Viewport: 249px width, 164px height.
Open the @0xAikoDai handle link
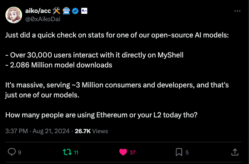(43, 19)
